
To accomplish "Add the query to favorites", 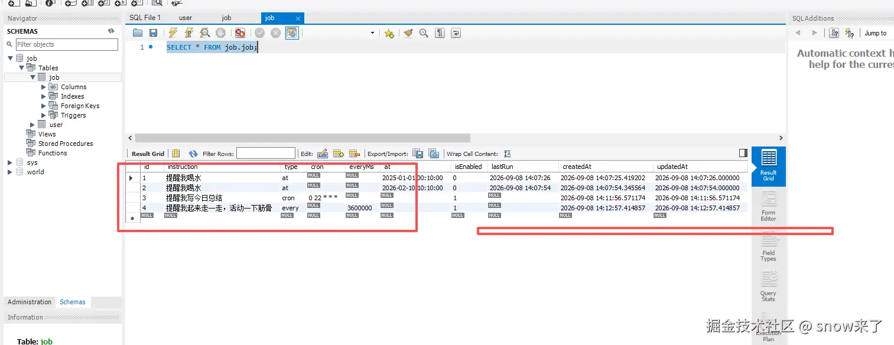I will click(x=389, y=33).
